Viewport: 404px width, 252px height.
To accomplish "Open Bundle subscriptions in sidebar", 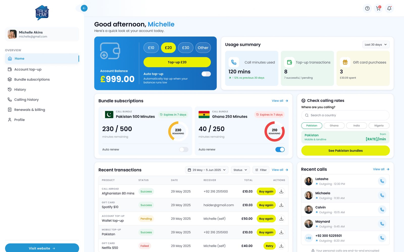I will [42, 79].
